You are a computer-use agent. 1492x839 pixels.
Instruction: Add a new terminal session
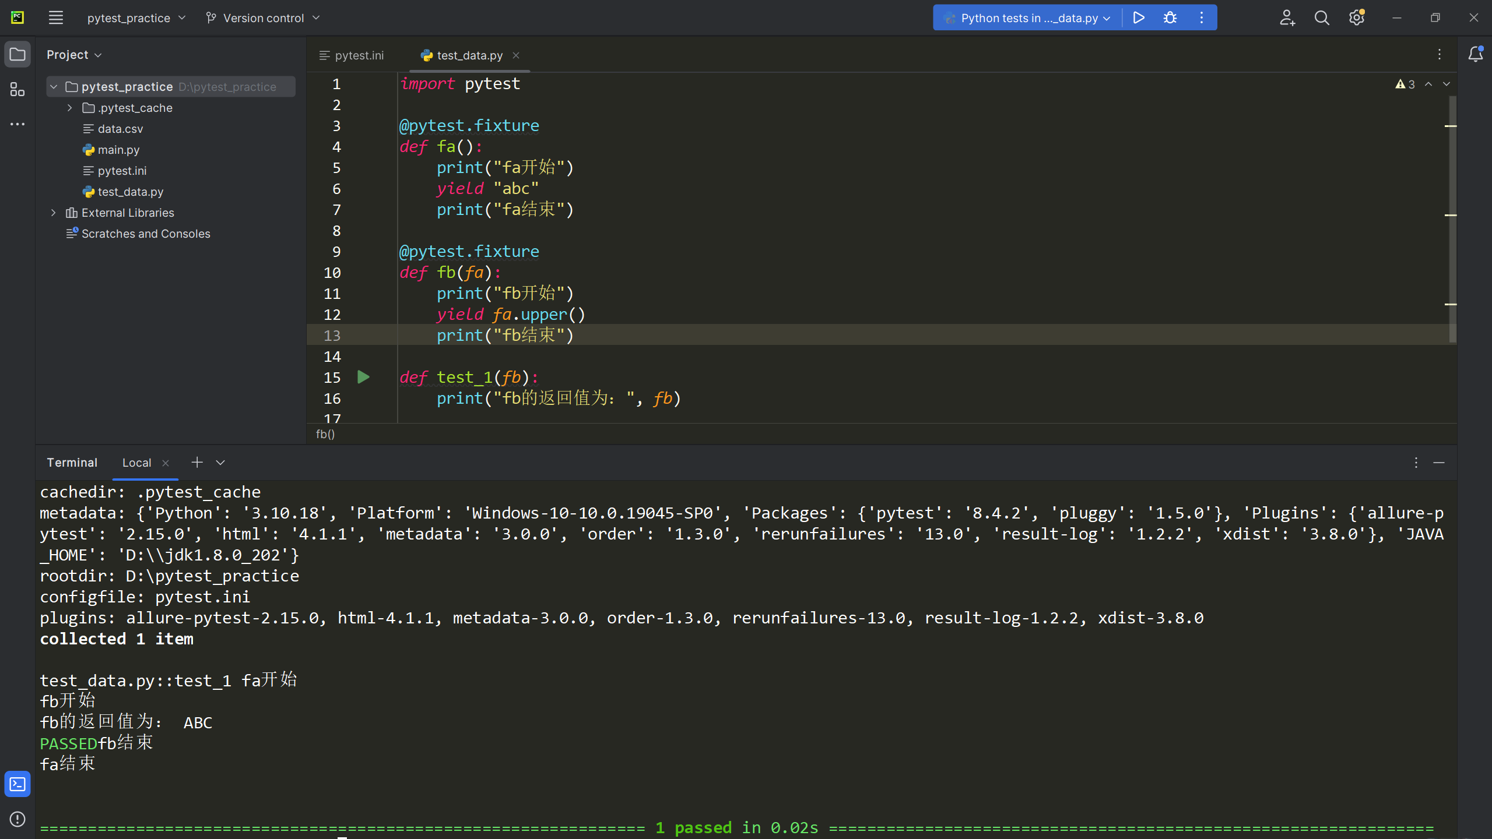tap(197, 462)
